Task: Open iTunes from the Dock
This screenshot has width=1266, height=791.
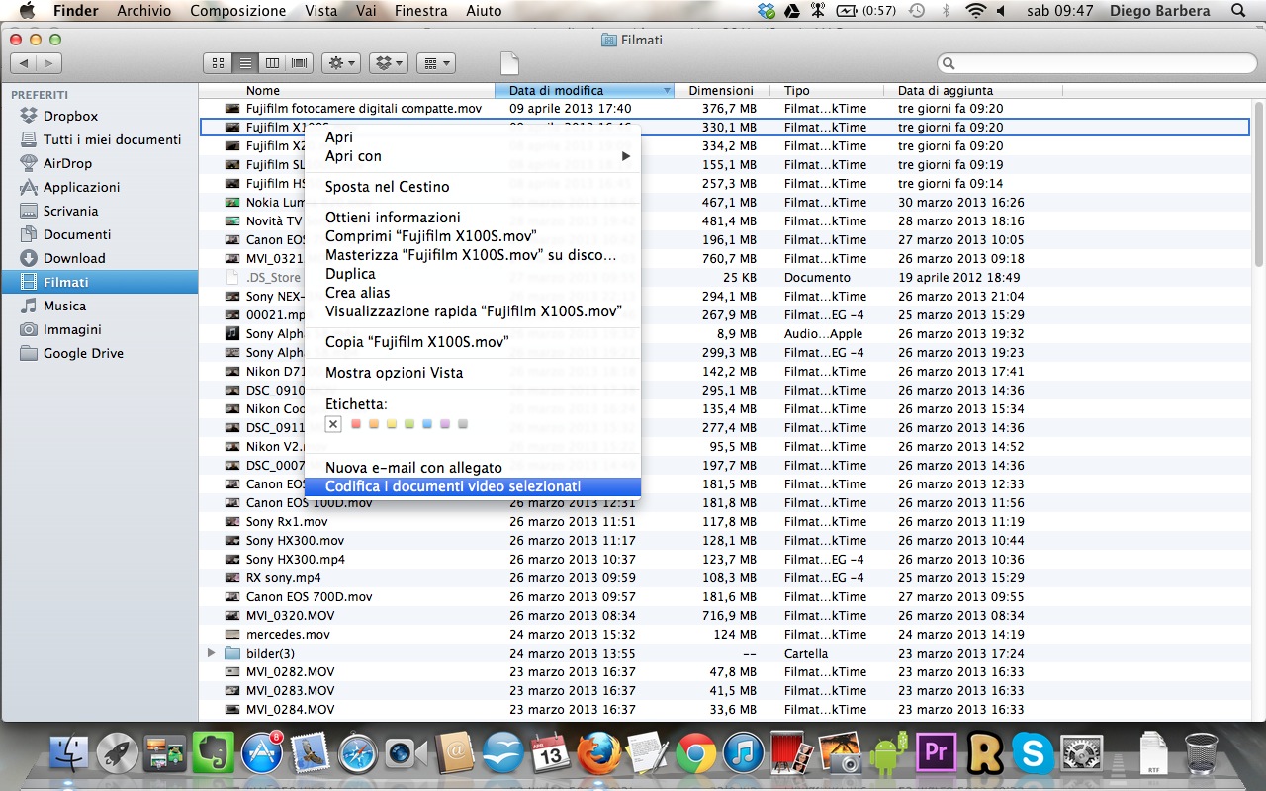Action: [x=743, y=753]
